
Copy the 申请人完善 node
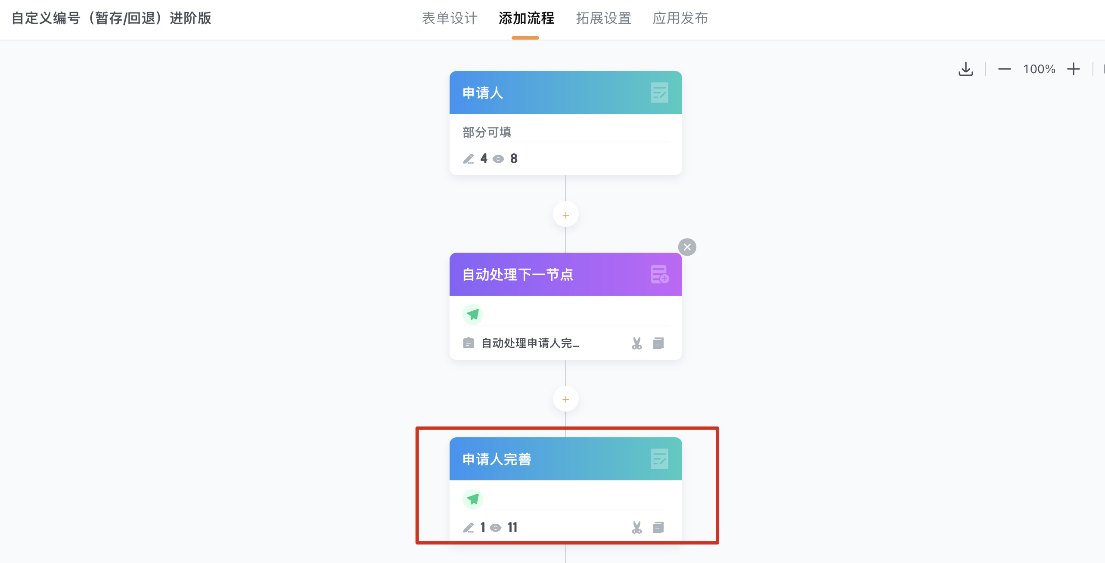point(658,527)
